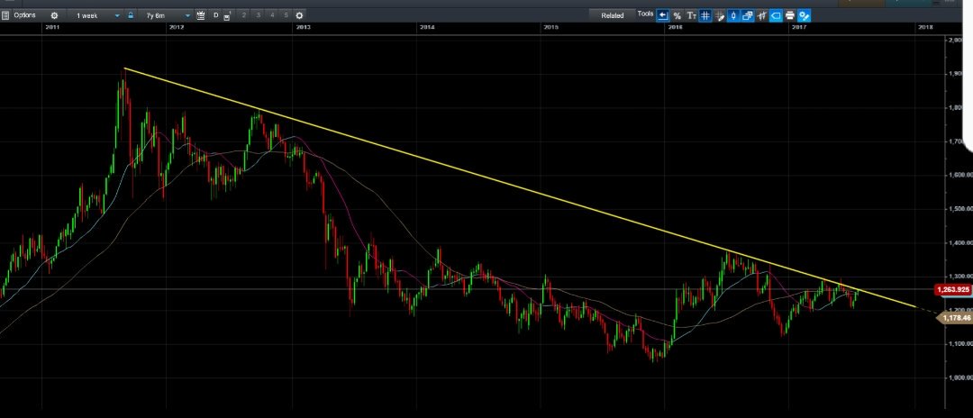Image resolution: width=973 pixels, height=418 pixels.
Task: Click the save layout 1 icon
Action: pyautogui.click(x=227, y=15)
